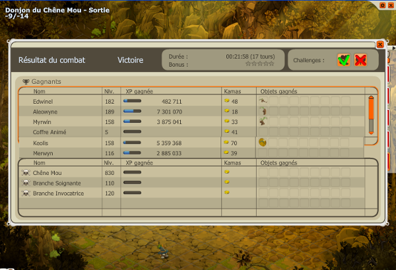Screen dimensions: 396x270
Task: Click the kamas coin icon in Mynvin's row
Action: pyautogui.click(x=227, y=121)
